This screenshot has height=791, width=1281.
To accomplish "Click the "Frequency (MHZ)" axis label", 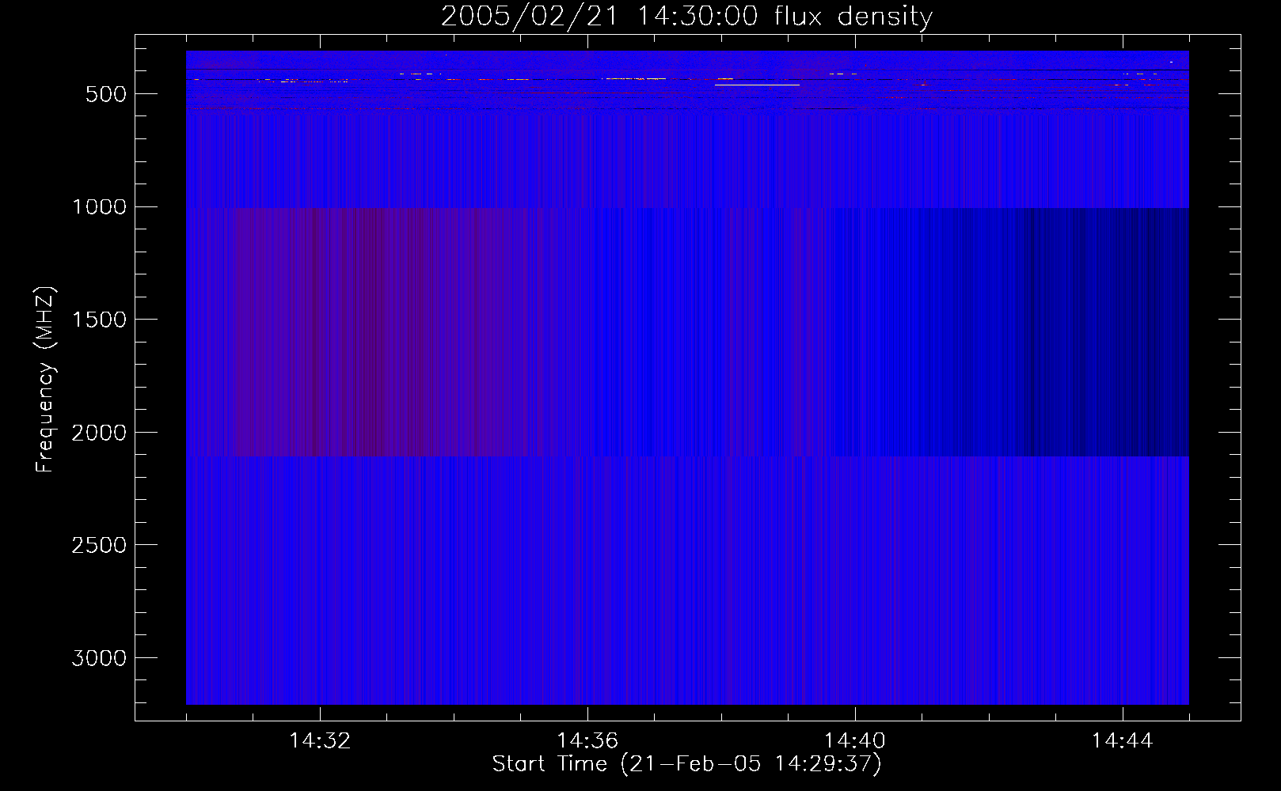I will 45,380.
